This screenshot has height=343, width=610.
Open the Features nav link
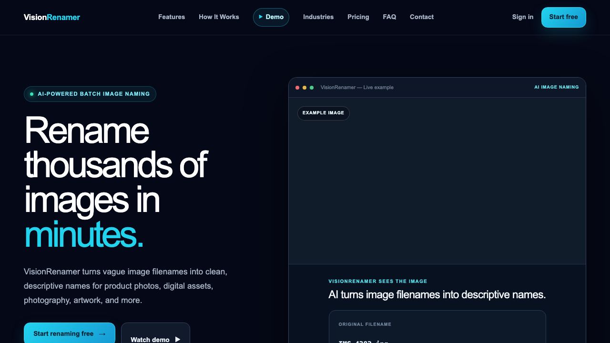(172, 17)
